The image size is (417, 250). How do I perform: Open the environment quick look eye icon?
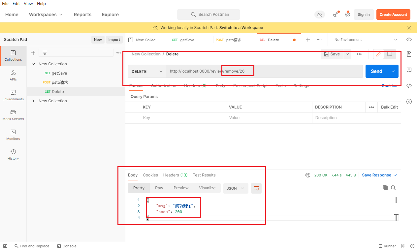click(409, 40)
